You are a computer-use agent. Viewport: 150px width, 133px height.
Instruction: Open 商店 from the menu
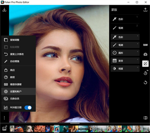pyautogui.click(x=18, y=70)
